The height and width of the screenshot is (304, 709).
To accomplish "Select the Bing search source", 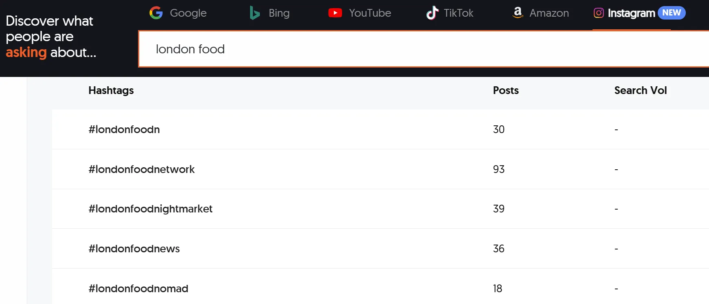I will 270,13.
